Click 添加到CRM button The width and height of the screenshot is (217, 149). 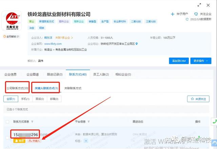pos(179,61)
